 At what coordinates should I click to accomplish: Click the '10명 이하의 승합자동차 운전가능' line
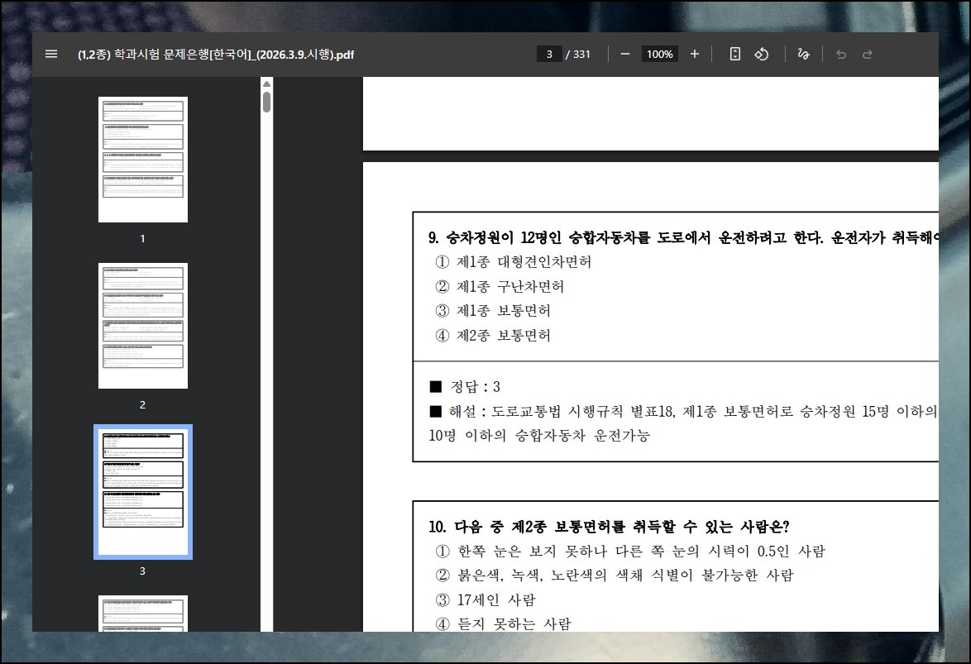click(539, 436)
